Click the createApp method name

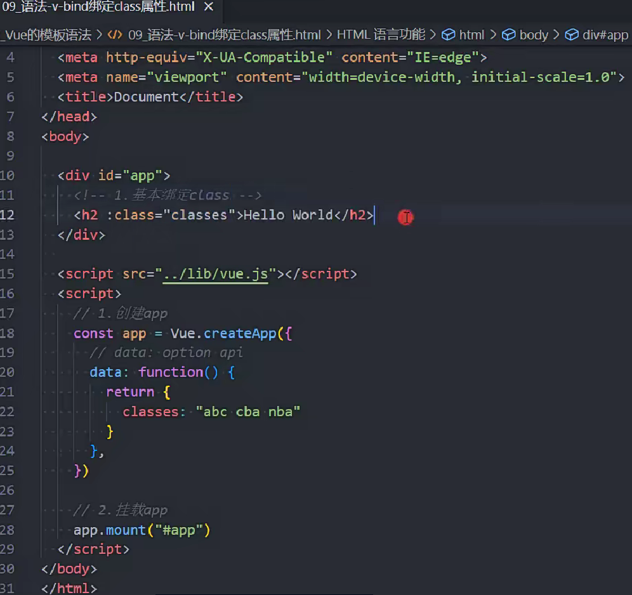[x=240, y=334]
